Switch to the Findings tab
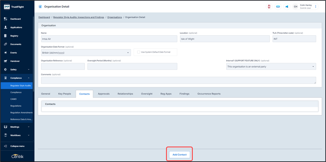Viewport: 326px width, 162px height. click(184, 94)
